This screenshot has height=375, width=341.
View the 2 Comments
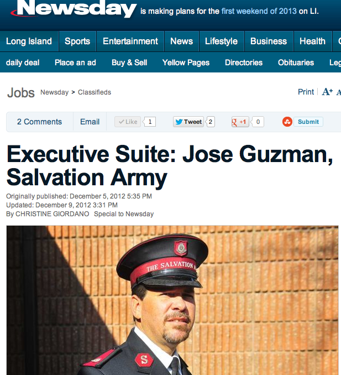pyautogui.click(x=39, y=122)
